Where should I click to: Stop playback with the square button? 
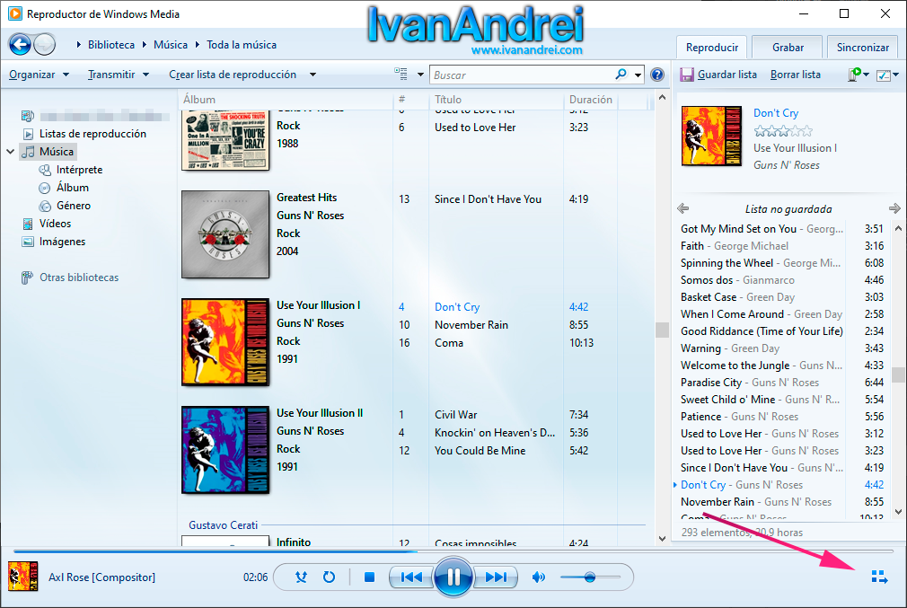370,577
